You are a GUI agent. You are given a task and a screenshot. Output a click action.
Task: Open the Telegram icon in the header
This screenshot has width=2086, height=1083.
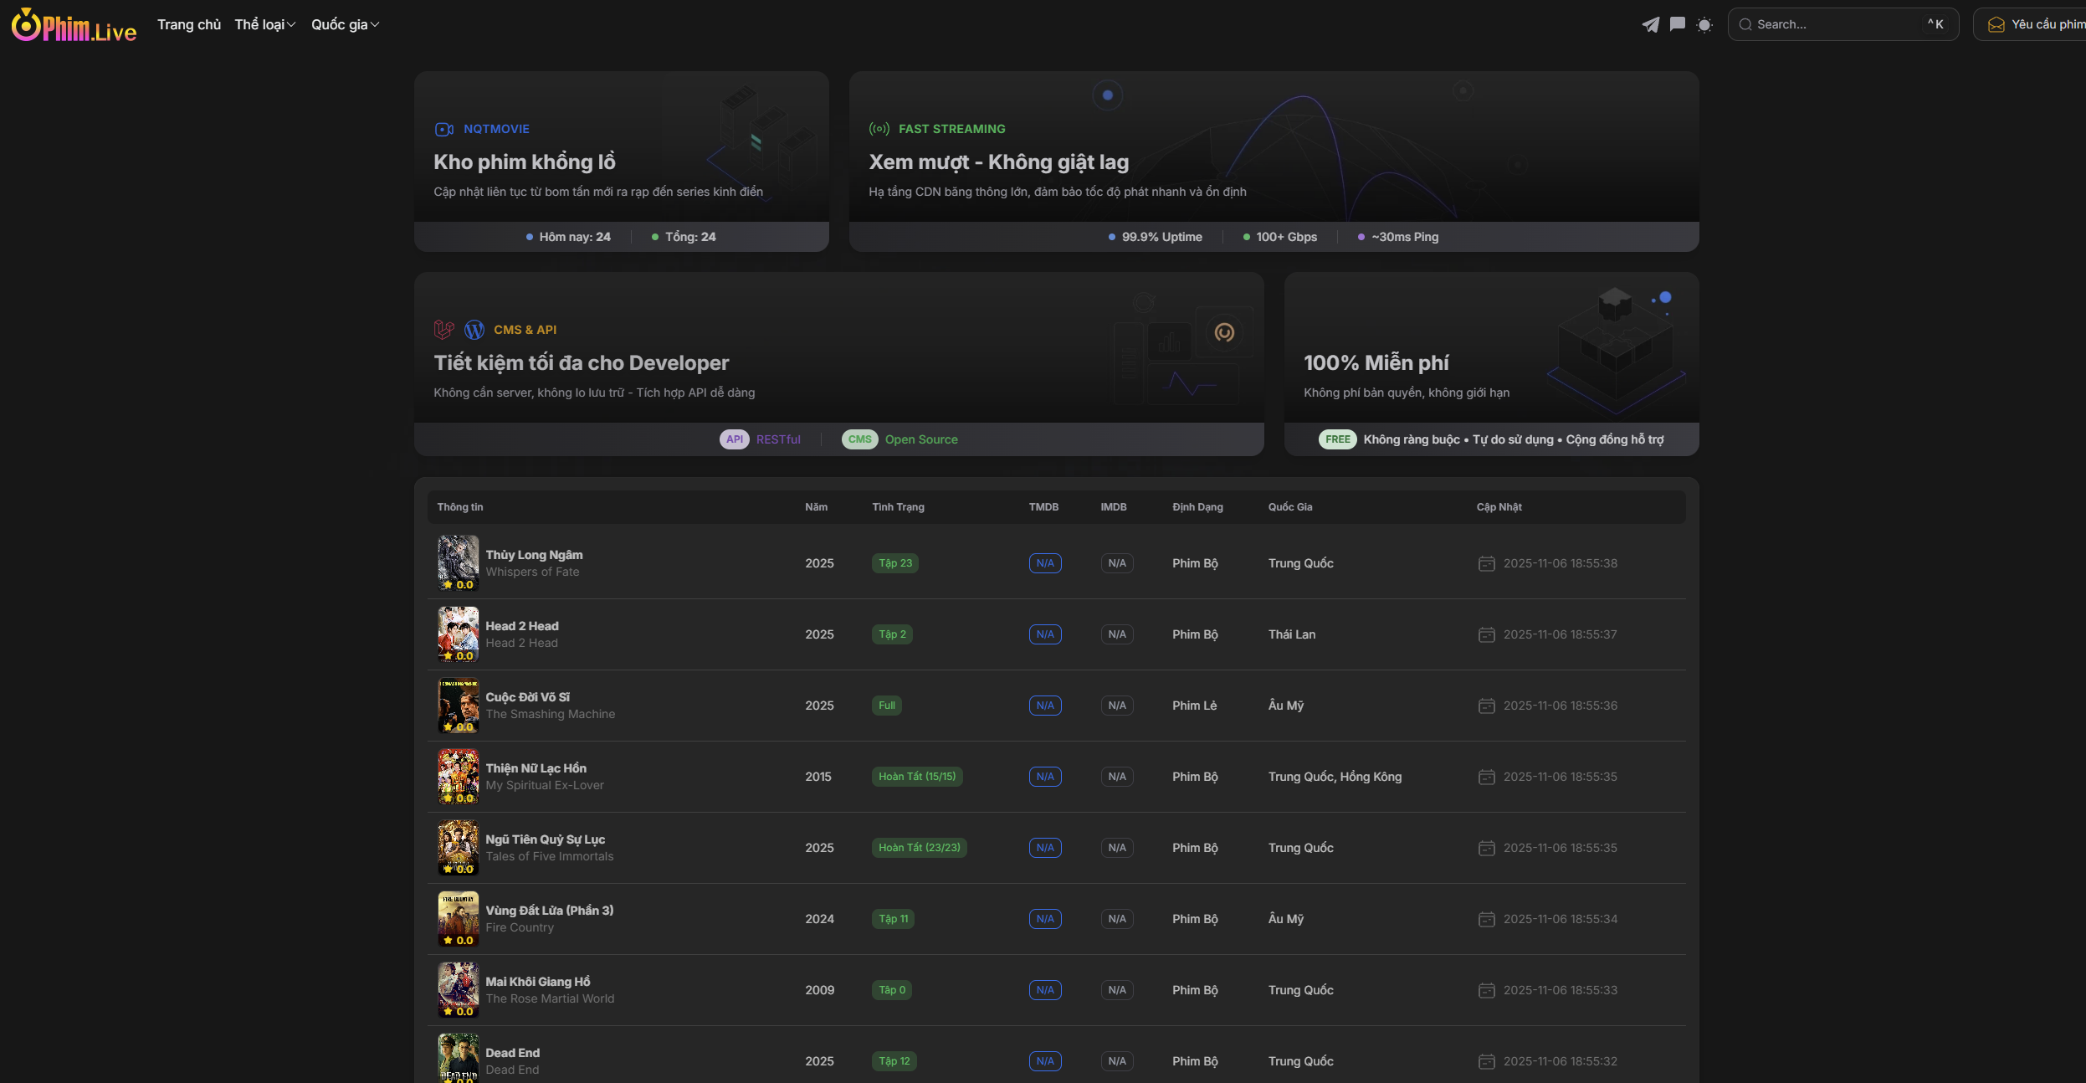point(1649,24)
